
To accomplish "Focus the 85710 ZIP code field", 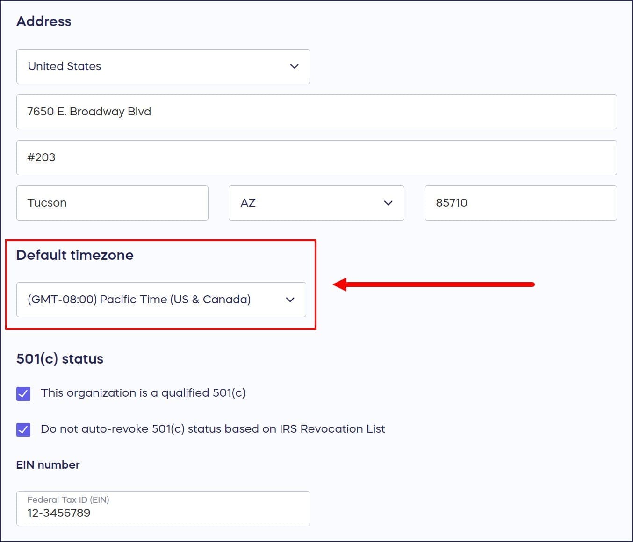I will (520, 203).
